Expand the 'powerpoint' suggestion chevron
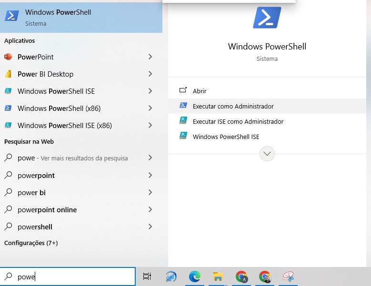 click(x=150, y=175)
